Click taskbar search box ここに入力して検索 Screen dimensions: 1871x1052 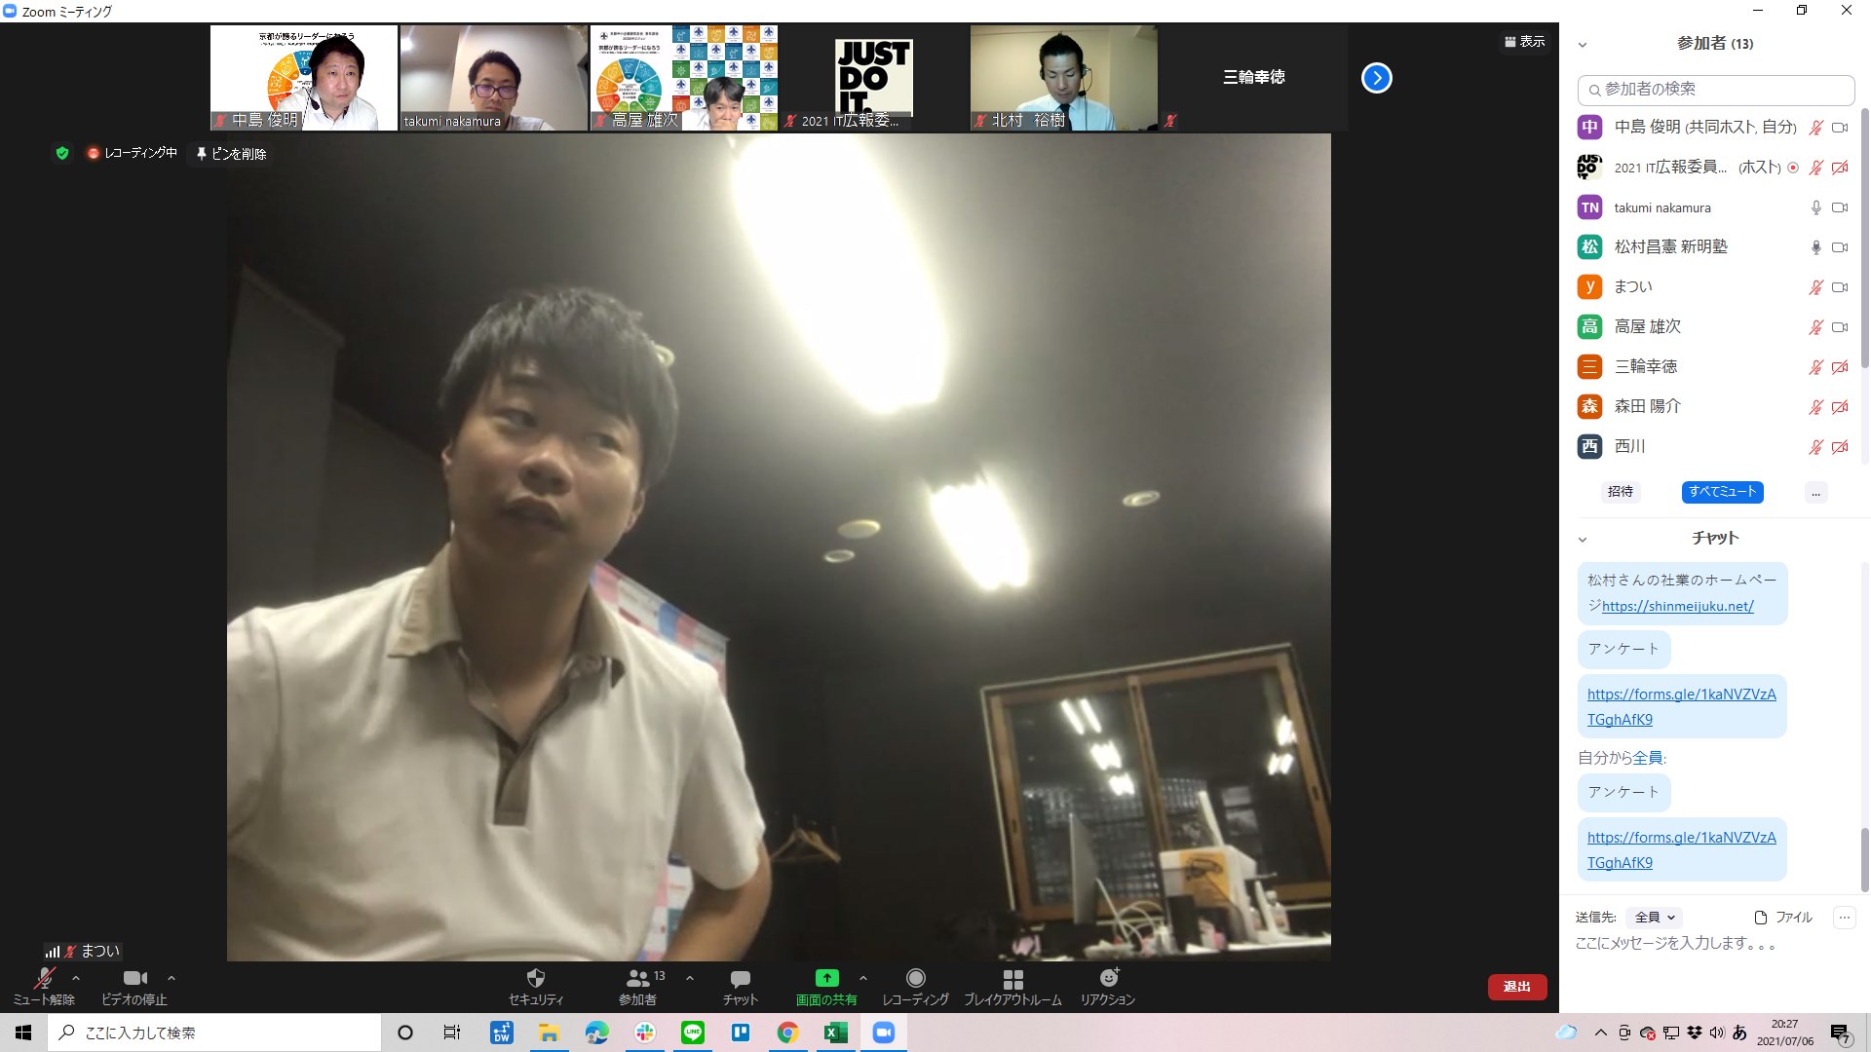point(214,1033)
